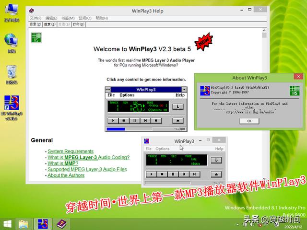Image resolution: width=307 pixels, height=230 pixels.
Task: Switch to WinPlay3 taskbar button
Action: click(x=43, y=224)
